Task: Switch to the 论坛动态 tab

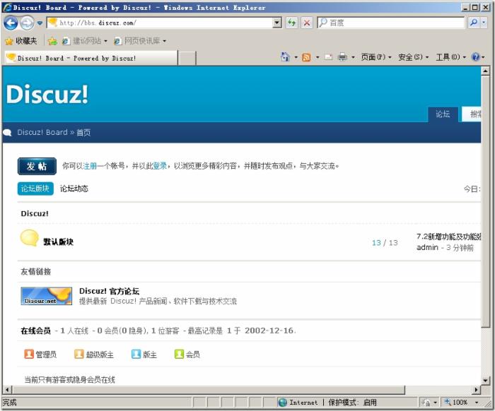Action: [74, 189]
